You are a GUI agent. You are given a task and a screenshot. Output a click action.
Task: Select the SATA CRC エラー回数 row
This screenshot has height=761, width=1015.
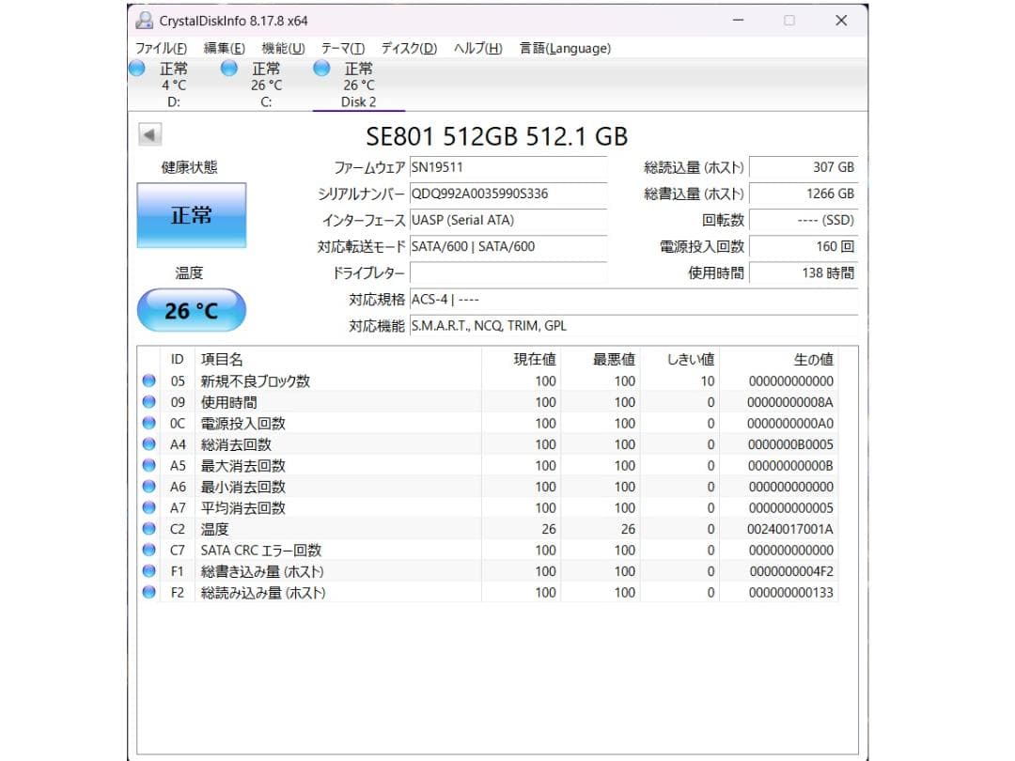pyautogui.click(x=488, y=550)
